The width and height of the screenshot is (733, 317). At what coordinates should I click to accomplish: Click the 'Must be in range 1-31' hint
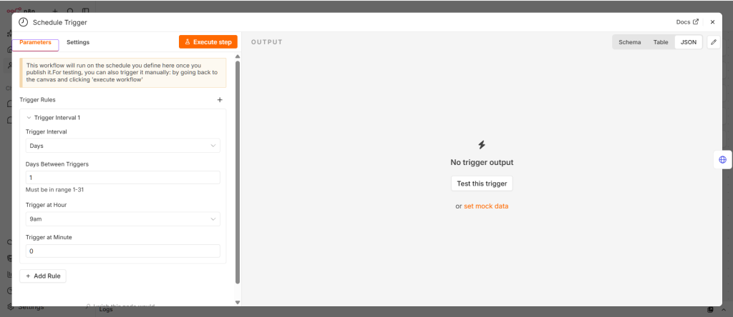[54, 190]
